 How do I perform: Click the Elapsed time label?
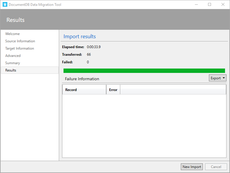click(73, 47)
